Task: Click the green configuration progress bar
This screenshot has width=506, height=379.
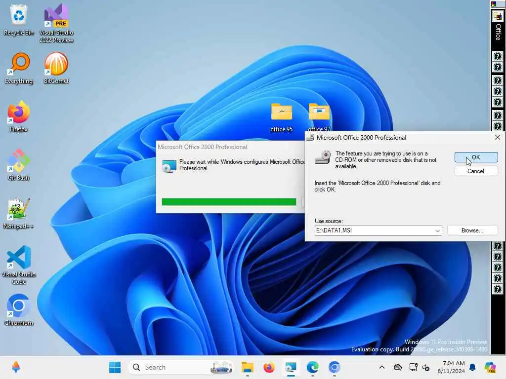Action: click(x=229, y=202)
